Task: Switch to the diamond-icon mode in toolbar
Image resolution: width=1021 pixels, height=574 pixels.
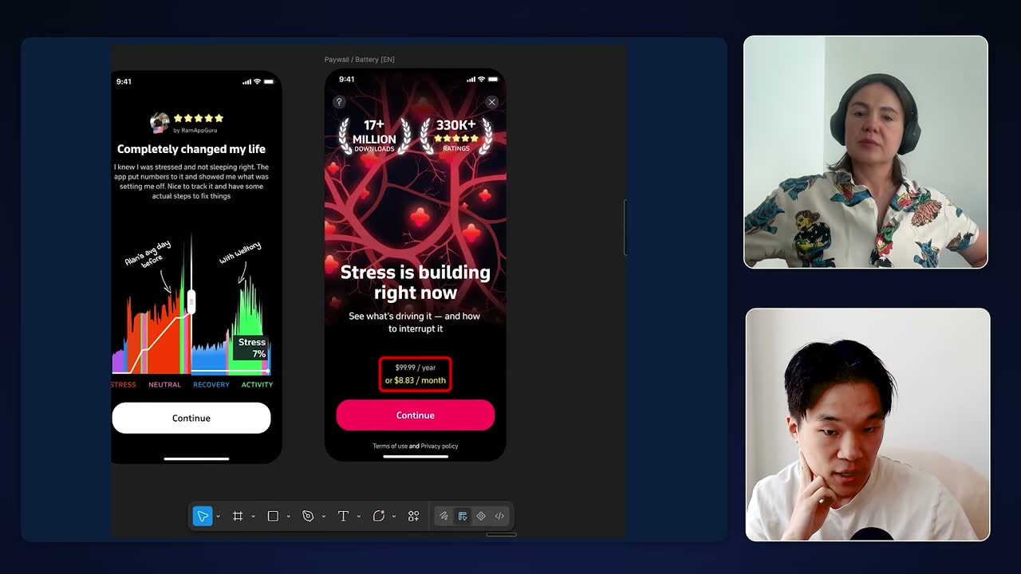Action: coord(481,517)
